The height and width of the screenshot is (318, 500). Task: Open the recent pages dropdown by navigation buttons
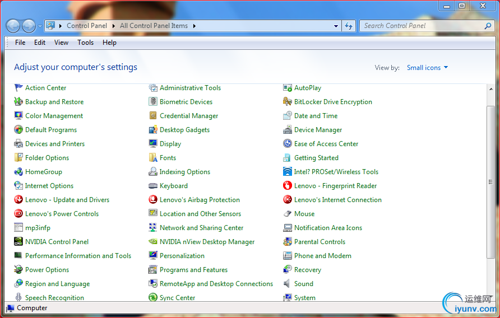point(40,26)
